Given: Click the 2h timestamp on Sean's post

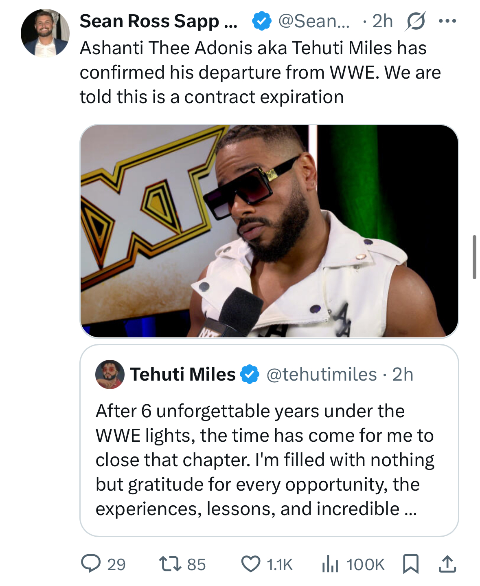Looking at the screenshot, I should (383, 21).
